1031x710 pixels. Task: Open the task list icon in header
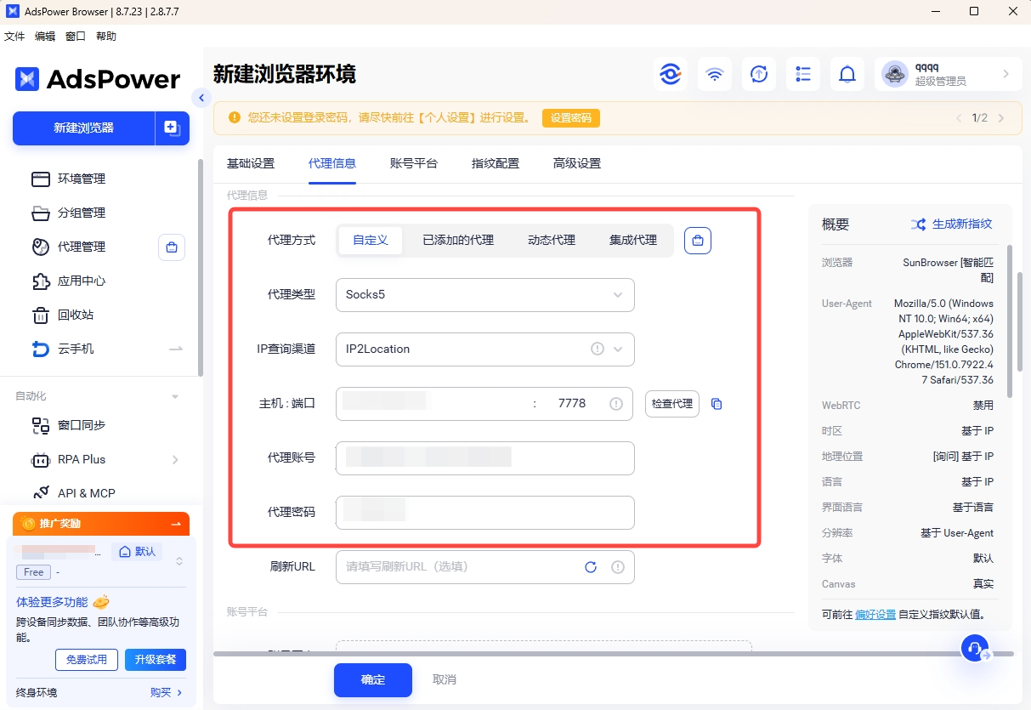(803, 74)
